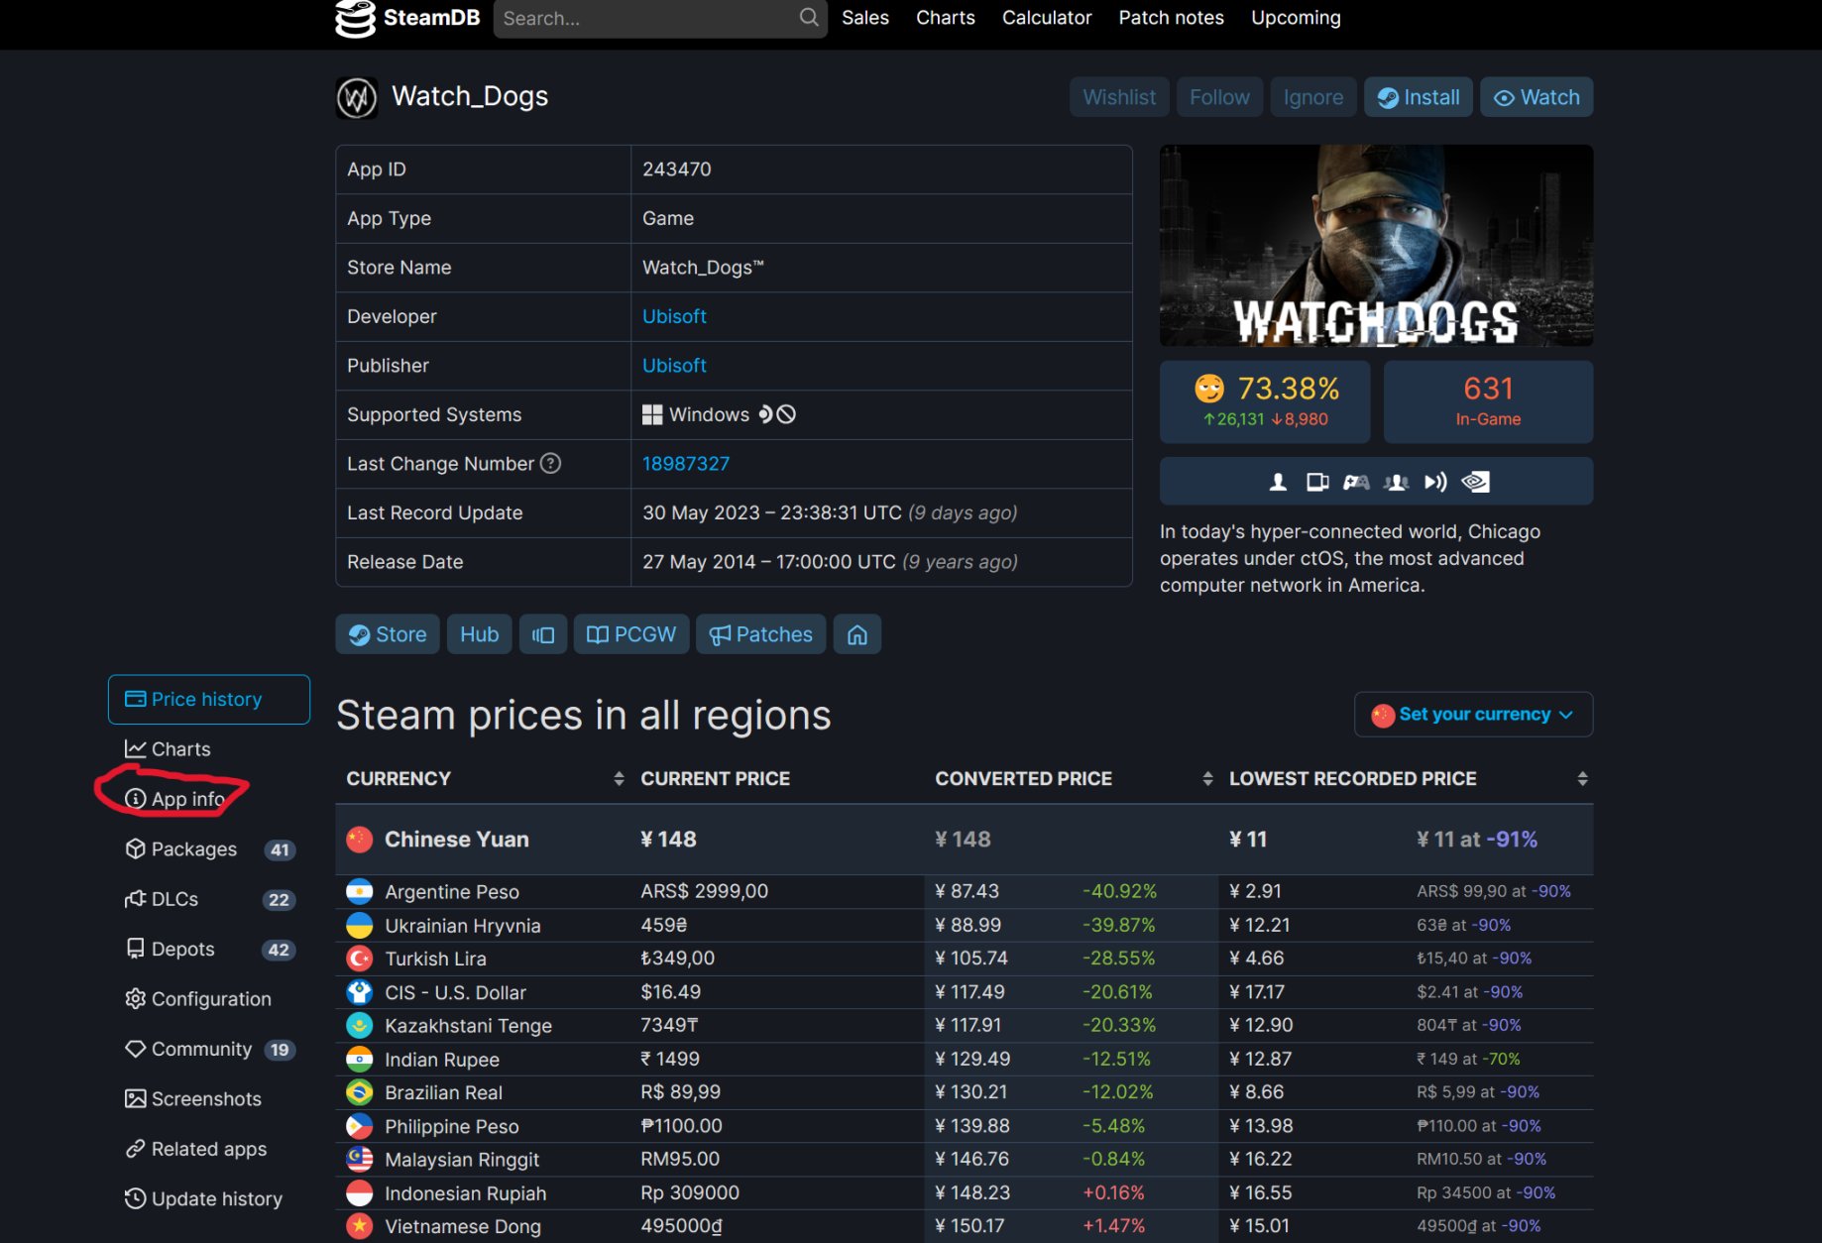Open the Calculator page
This screenshot has height=1243, width=1822.
[x=1047, y=18]
